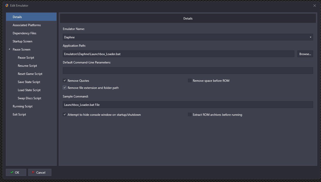Close the Edit Emulator window

(x=314, y=5)
